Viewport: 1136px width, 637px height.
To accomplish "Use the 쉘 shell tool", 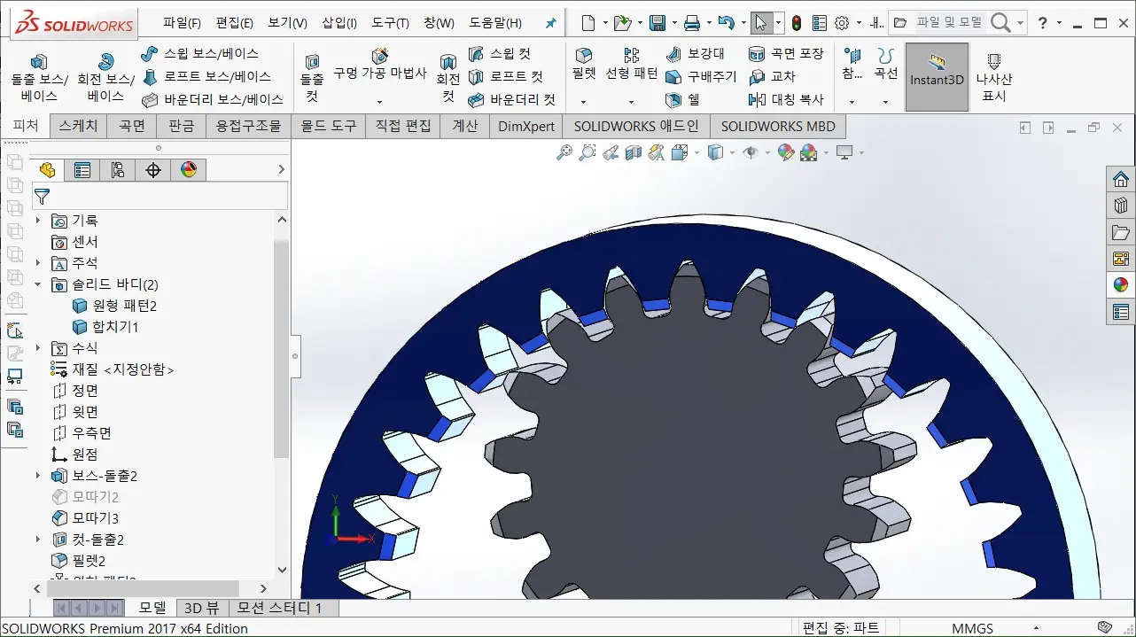I will pos(682,99).
